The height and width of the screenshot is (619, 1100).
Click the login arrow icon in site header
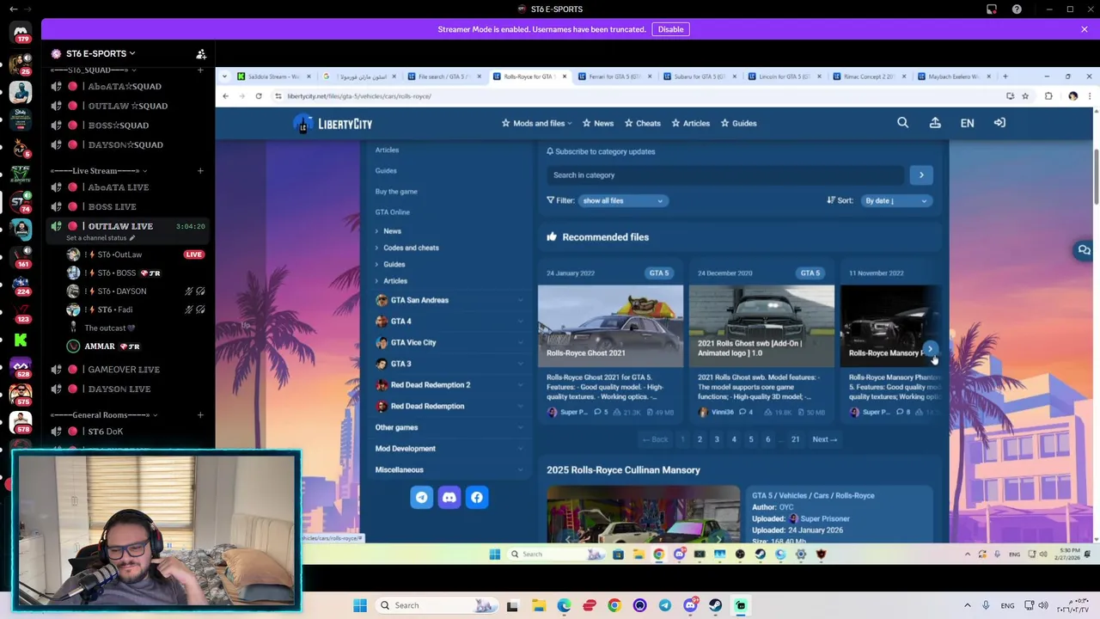(x=999, y=123)
